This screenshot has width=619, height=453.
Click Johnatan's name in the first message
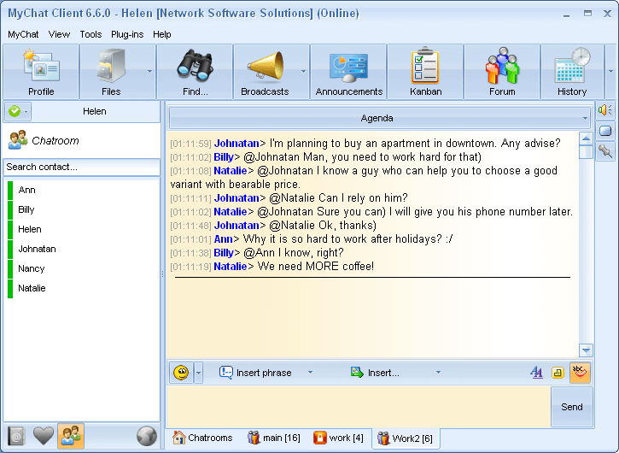click(x=237, y=143)
